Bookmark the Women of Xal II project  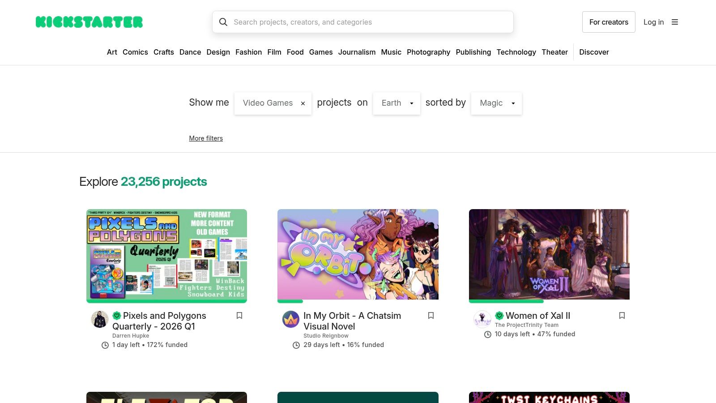(x=622, y=316)
